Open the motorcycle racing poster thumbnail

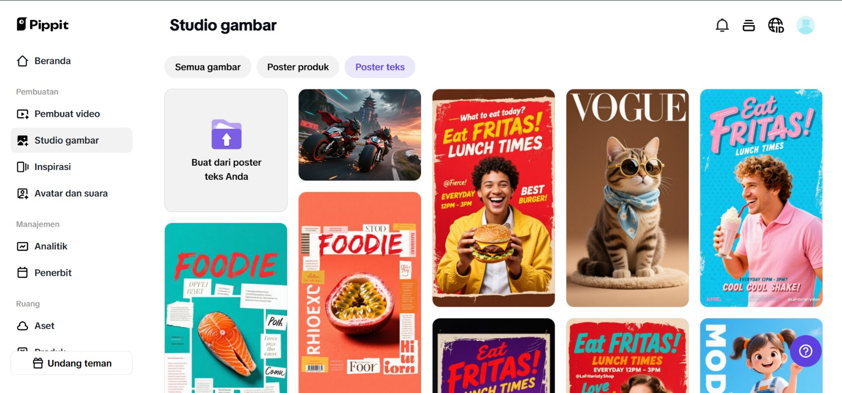pos(360,135)
